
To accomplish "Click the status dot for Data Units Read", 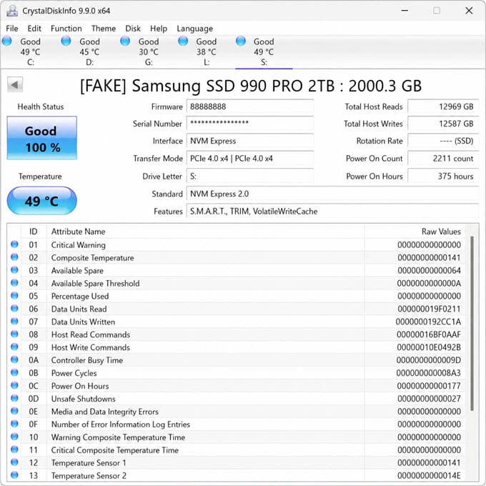I will (x=14, y=308).
